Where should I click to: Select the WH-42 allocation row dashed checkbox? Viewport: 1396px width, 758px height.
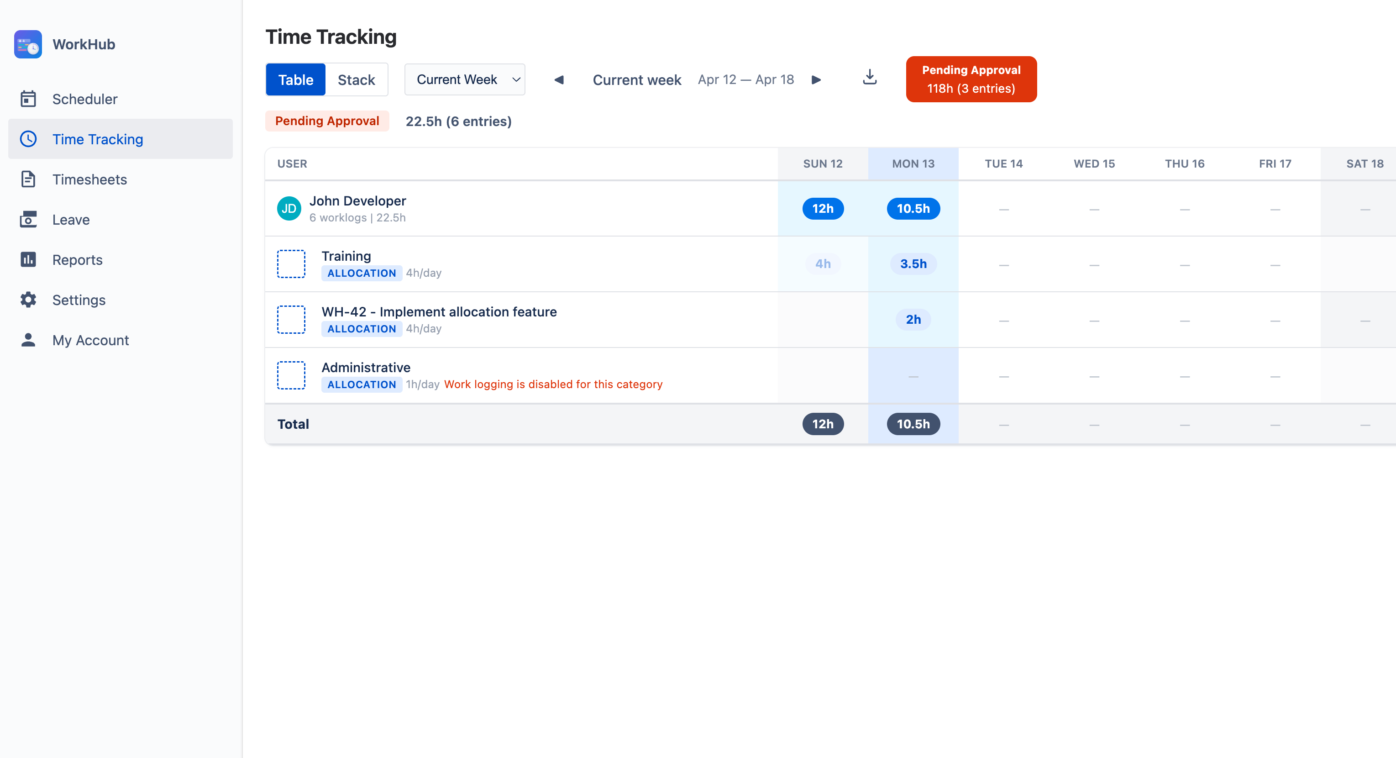[x=291, y=319]
